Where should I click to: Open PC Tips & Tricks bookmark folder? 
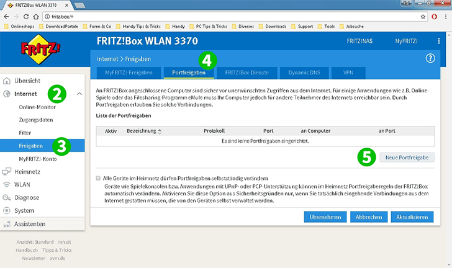209,27
